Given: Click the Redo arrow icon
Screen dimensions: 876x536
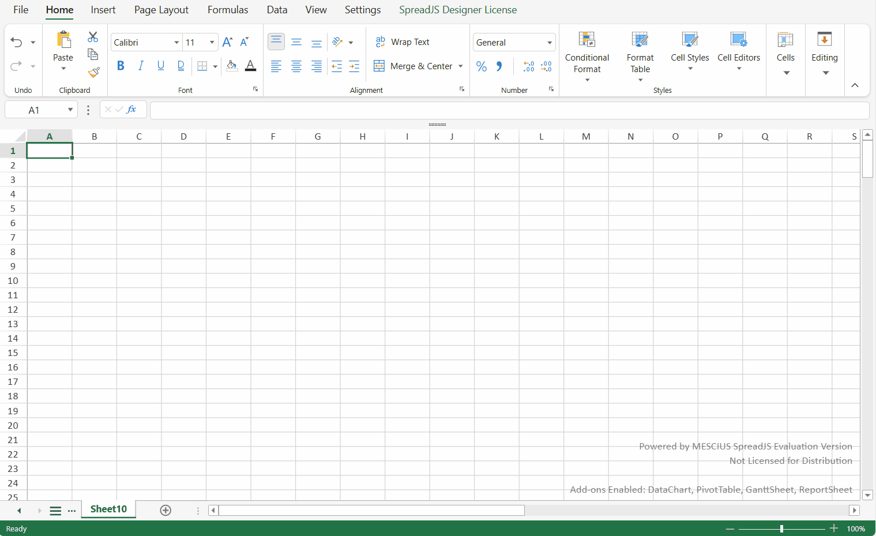Looking at the screenshot, I should (x=16, y=66).
